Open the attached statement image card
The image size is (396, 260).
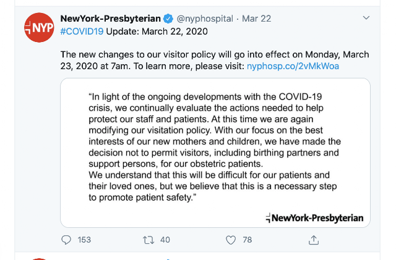pos(215,153)
